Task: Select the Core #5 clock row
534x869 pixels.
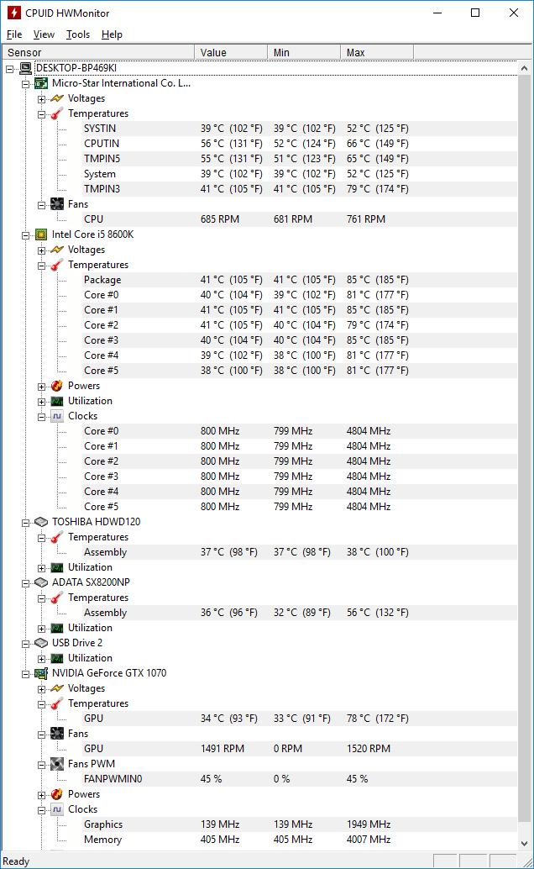Action: pos(299,507)
